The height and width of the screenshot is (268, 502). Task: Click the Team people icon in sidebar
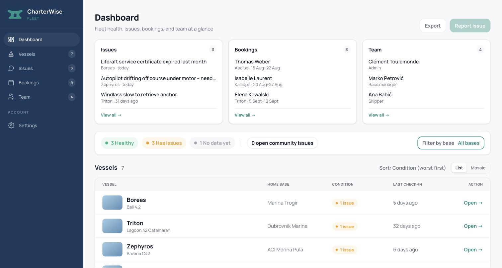11,97
